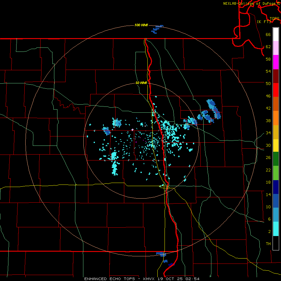This screenshot has width=281, height=281.
Task: Click the blue echo beside the 100 NMI label
Action: [x=157, y=29]
